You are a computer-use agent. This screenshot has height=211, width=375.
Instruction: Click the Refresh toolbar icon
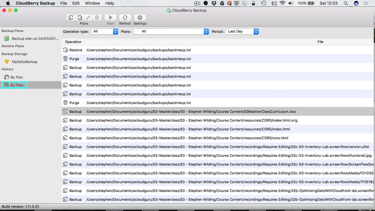click(125, 18)
